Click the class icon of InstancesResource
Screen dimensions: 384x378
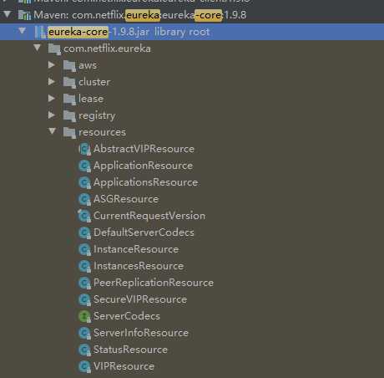pyautogui.click(x=84, y=266)
